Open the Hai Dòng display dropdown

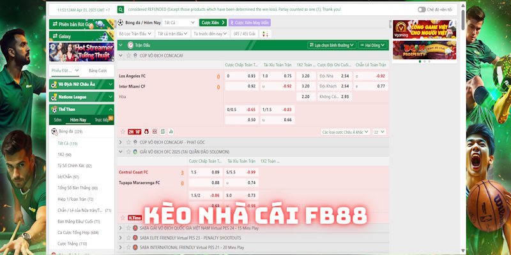point(373,45)
